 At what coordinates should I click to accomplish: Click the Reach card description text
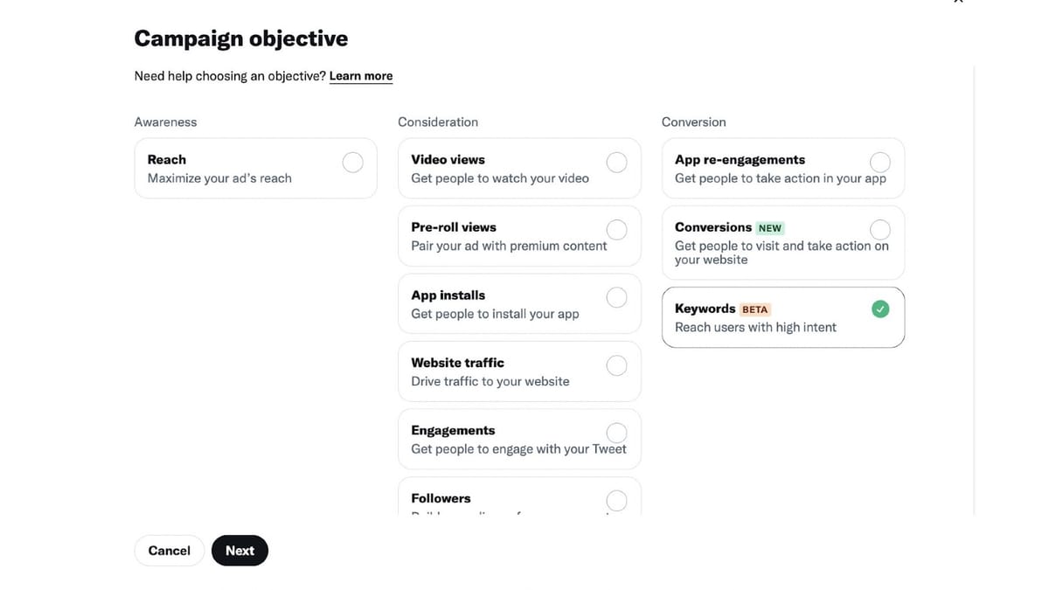[219, 178]
